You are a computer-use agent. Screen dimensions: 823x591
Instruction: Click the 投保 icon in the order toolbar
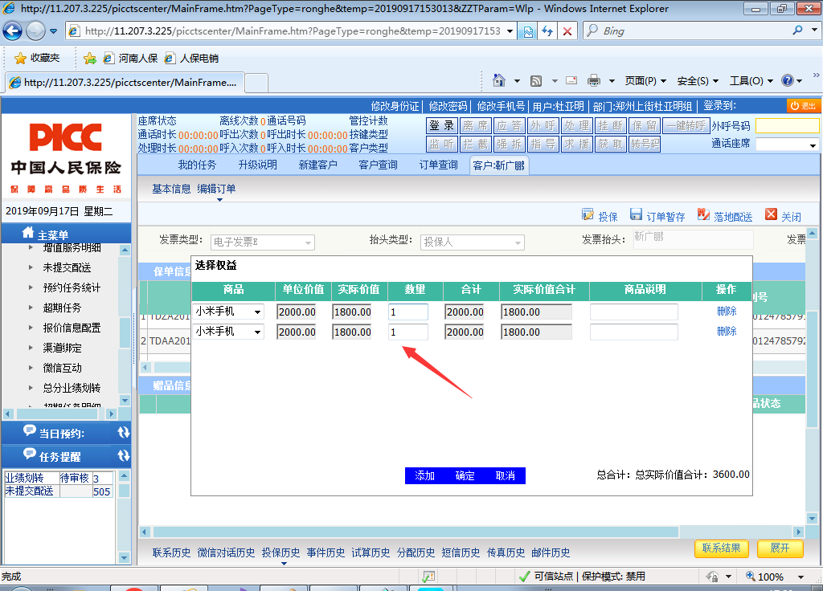pos(588,215)
